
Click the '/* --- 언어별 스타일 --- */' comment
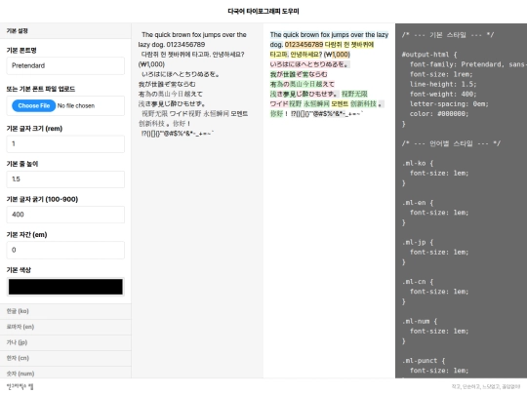coord(451,143)
